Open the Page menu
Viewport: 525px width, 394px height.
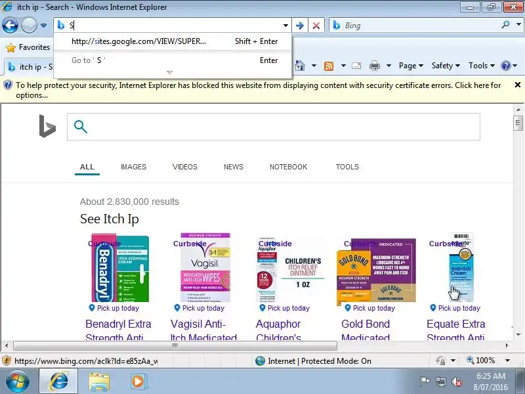(x=411, y=66)
